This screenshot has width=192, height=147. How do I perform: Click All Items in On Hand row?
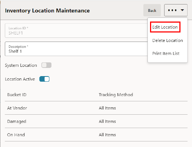[x=107, y=135]
